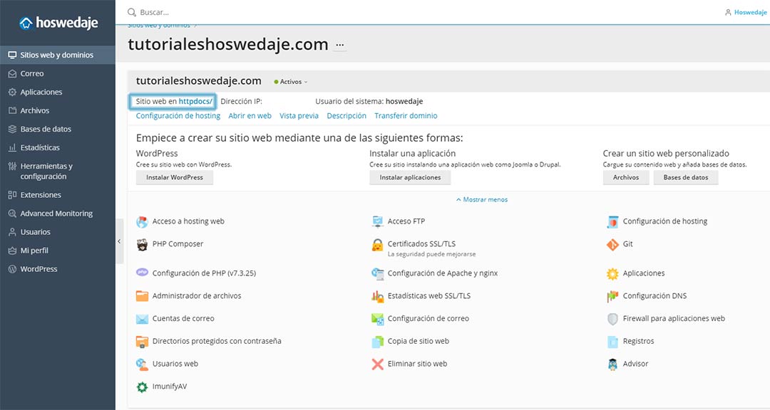Select Sitios web y dominios in sidebar
The height and width of the screenshot is (410, 770).
tap(58, 55)
